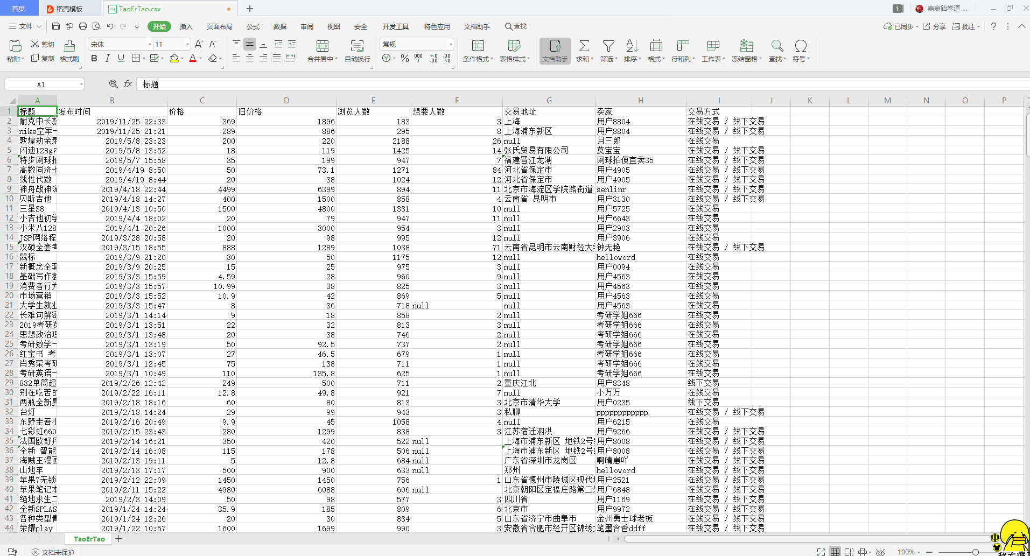Click the align left icon

(x=236, y=58)
